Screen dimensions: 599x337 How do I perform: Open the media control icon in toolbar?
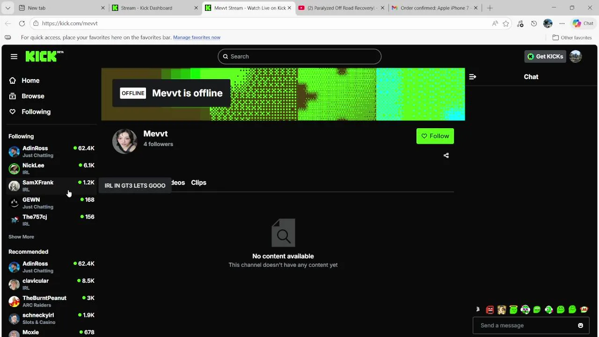(520, 23)
